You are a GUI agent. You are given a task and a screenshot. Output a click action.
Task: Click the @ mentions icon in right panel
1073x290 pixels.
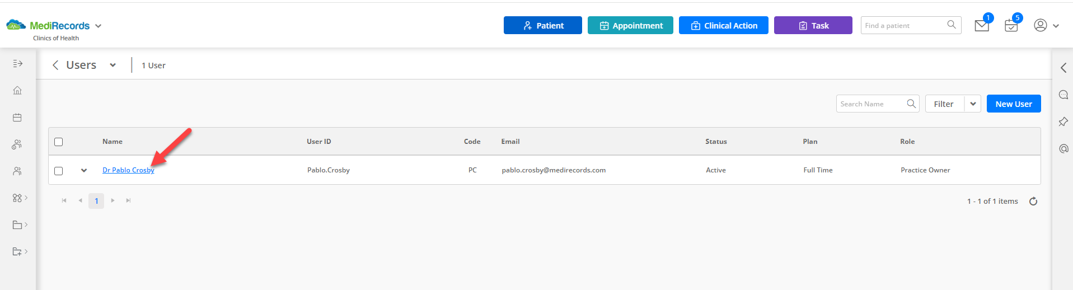(1063, 148)
